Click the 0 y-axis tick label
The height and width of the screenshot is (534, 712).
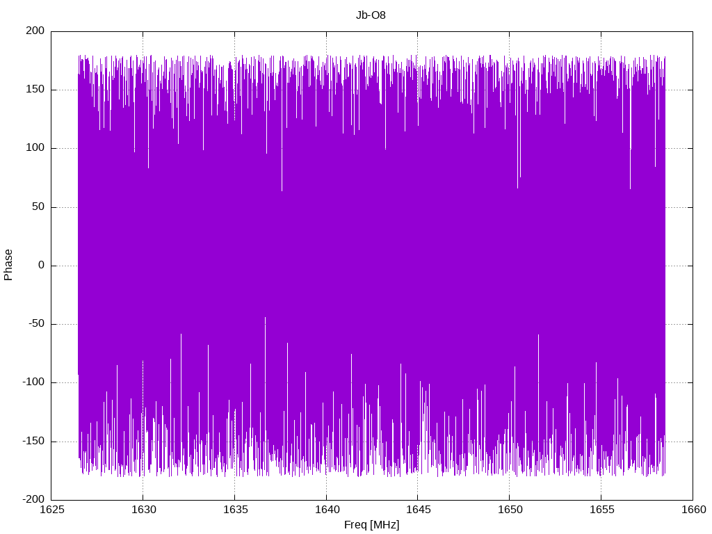[42, 265]
